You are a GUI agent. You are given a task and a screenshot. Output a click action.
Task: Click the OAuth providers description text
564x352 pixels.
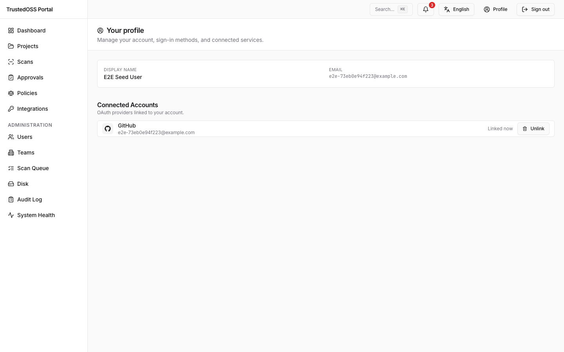tap(140, 113)
